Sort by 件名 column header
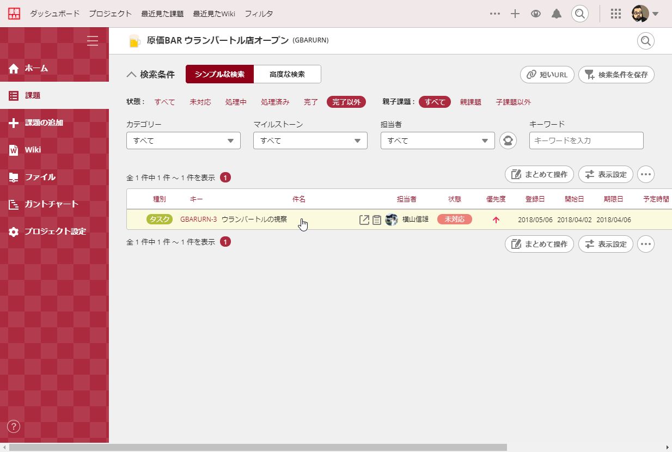This screenshot has width=672, height=452. click(299, 199)
